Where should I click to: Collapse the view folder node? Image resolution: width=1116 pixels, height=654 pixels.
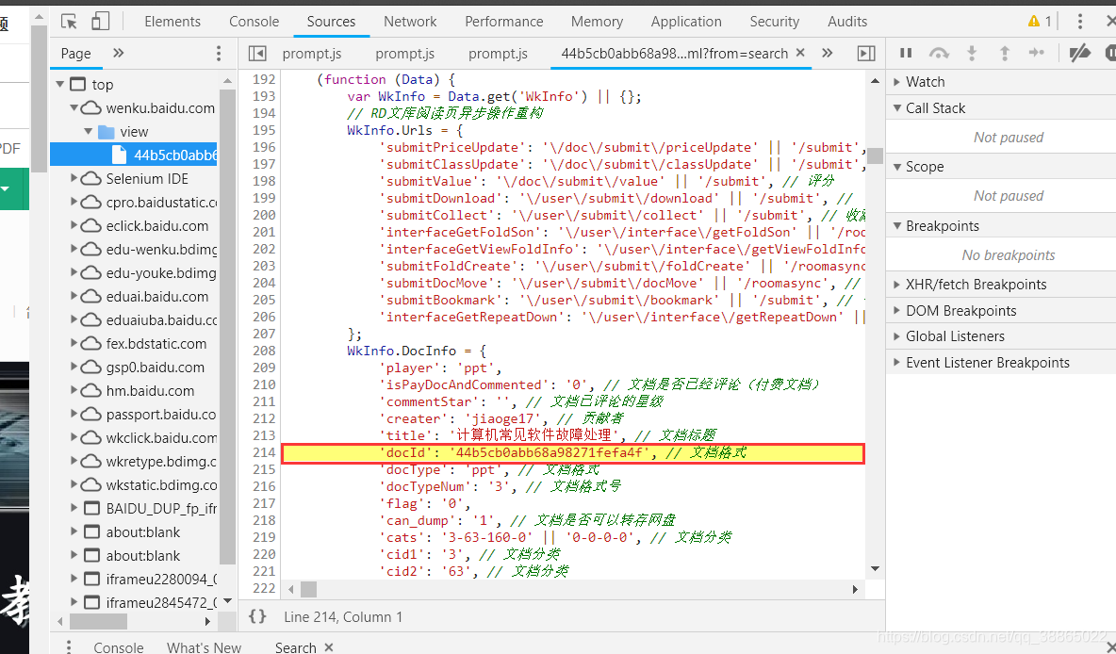(x=89, y=131)
